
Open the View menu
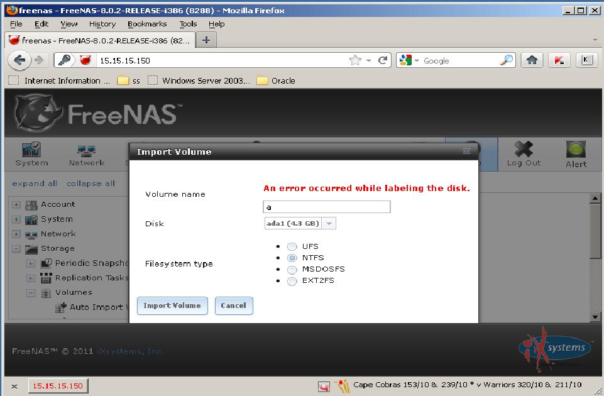(69, 24)
